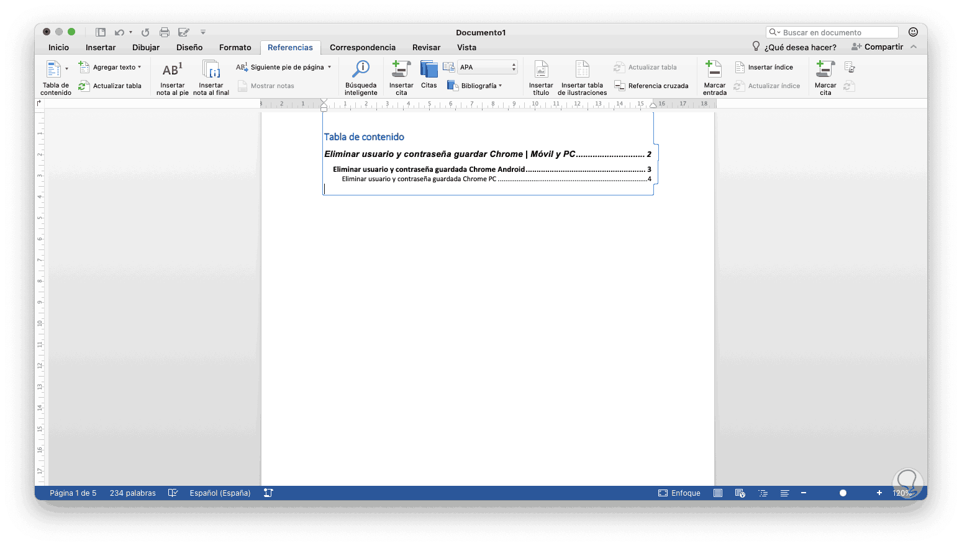This screenshot has height=546, width=962.
Task: Open Customize Quick Access Toolbar dropdown
Action: click(x=203, y=32)
